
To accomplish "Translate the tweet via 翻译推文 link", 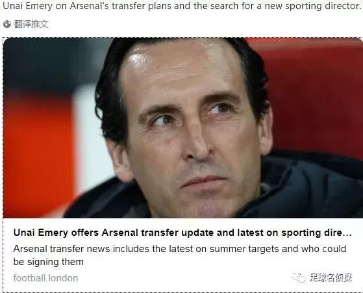I will (x=31, y=24).
